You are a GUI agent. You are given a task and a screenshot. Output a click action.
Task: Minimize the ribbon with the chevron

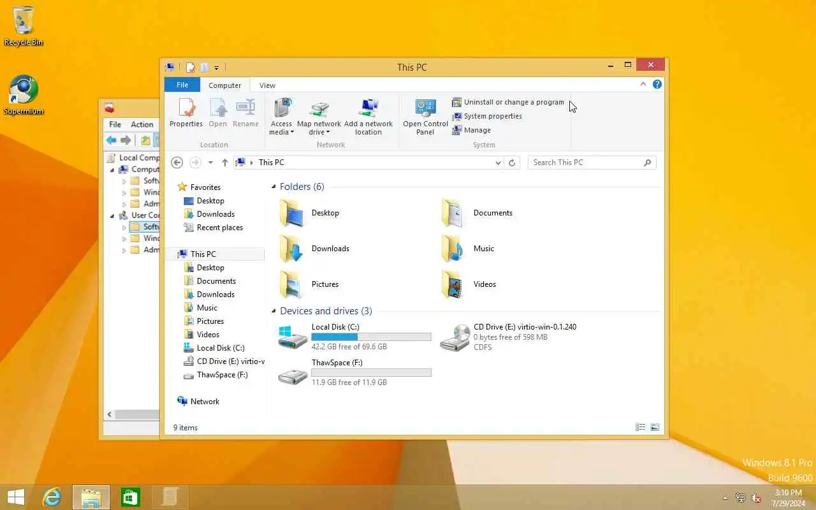tap(643, 84)
